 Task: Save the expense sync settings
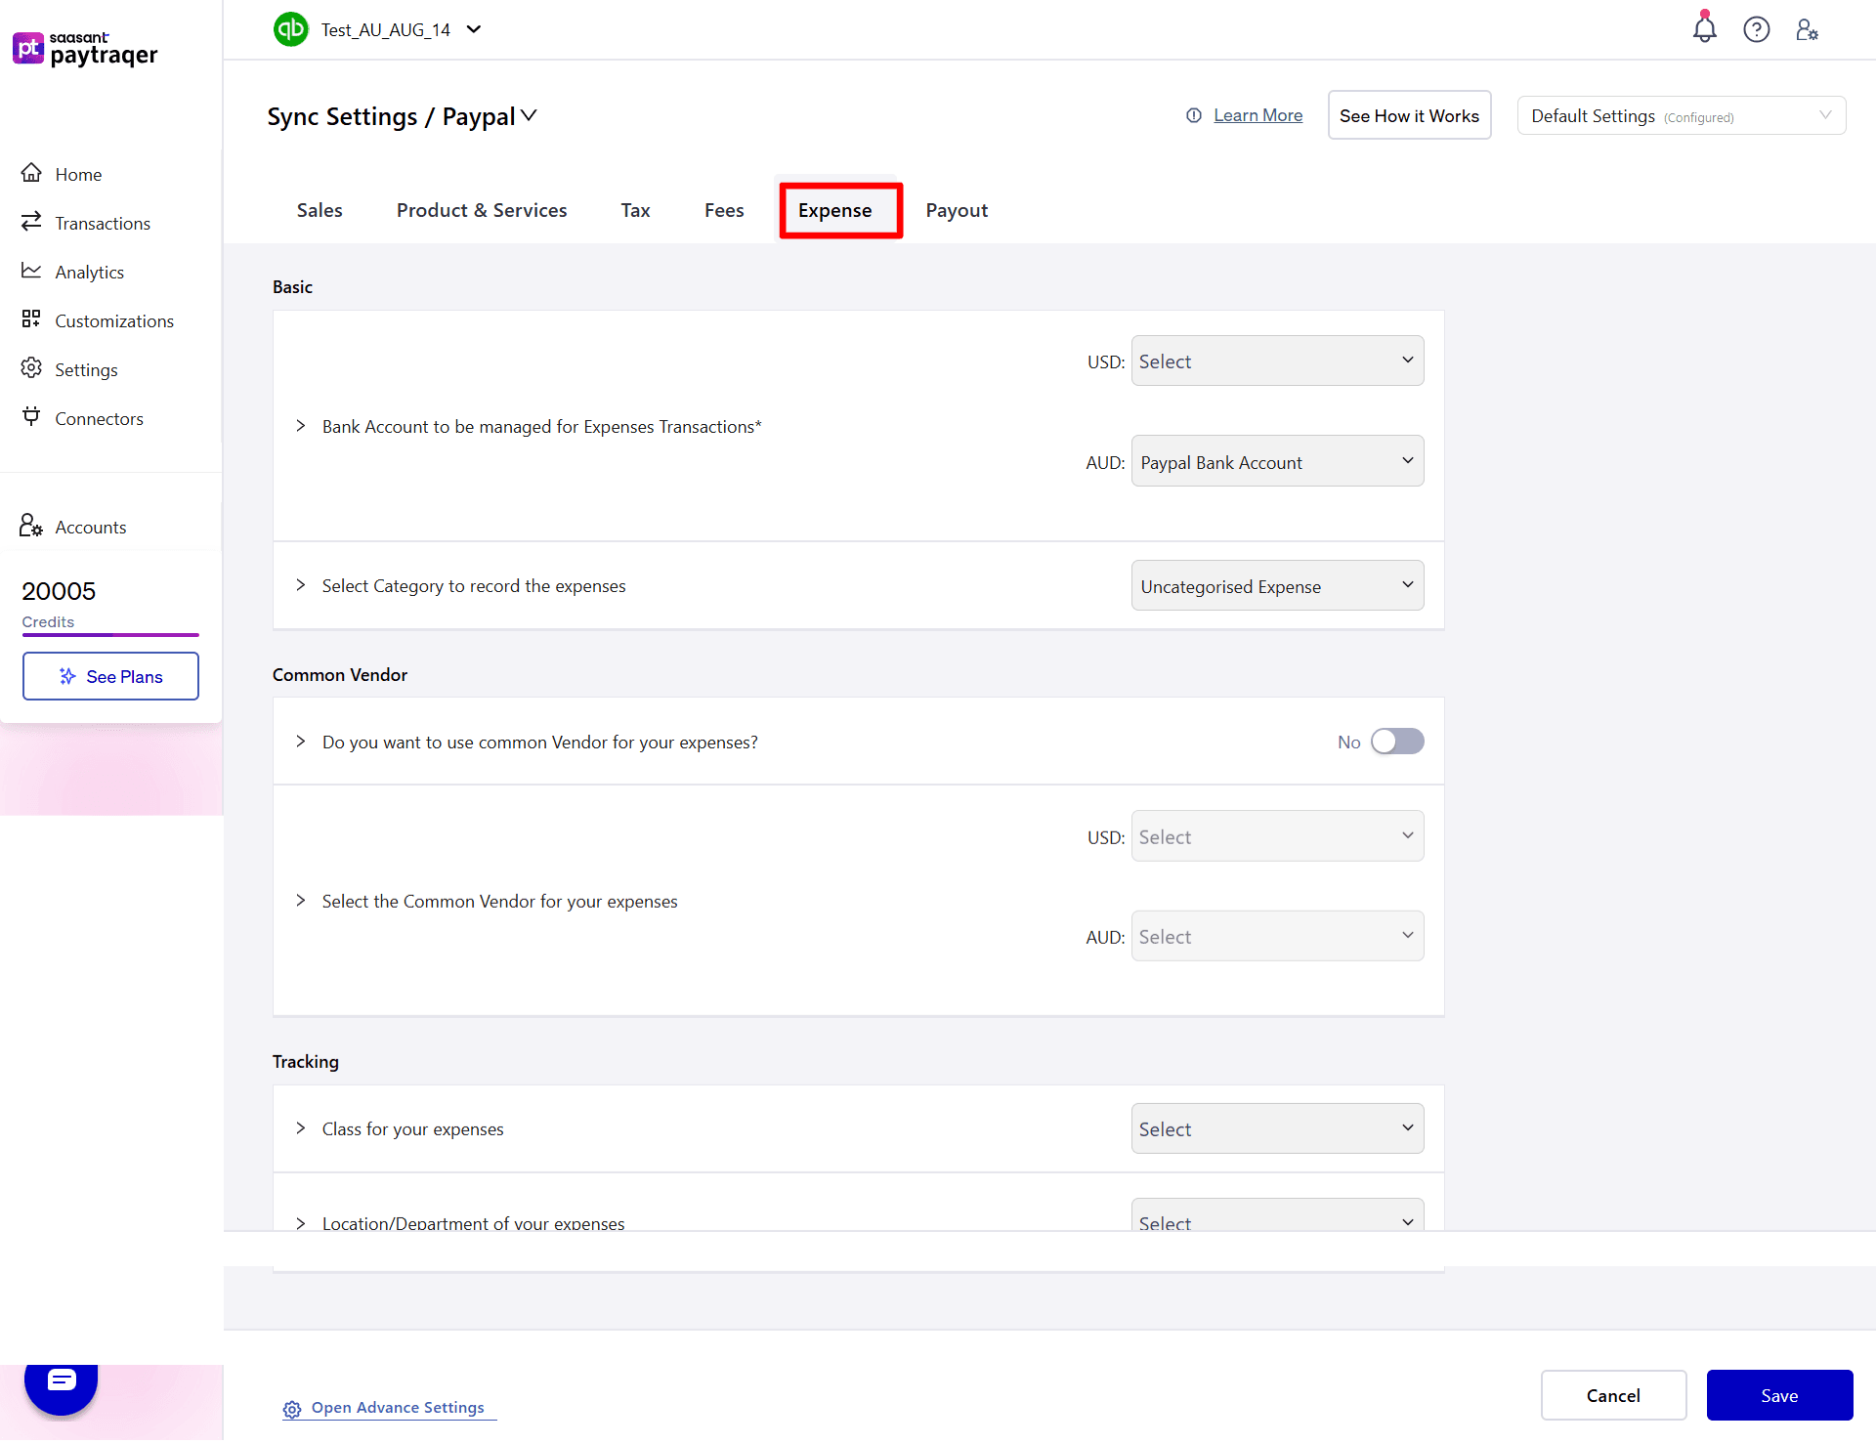pos(1779,1395)
